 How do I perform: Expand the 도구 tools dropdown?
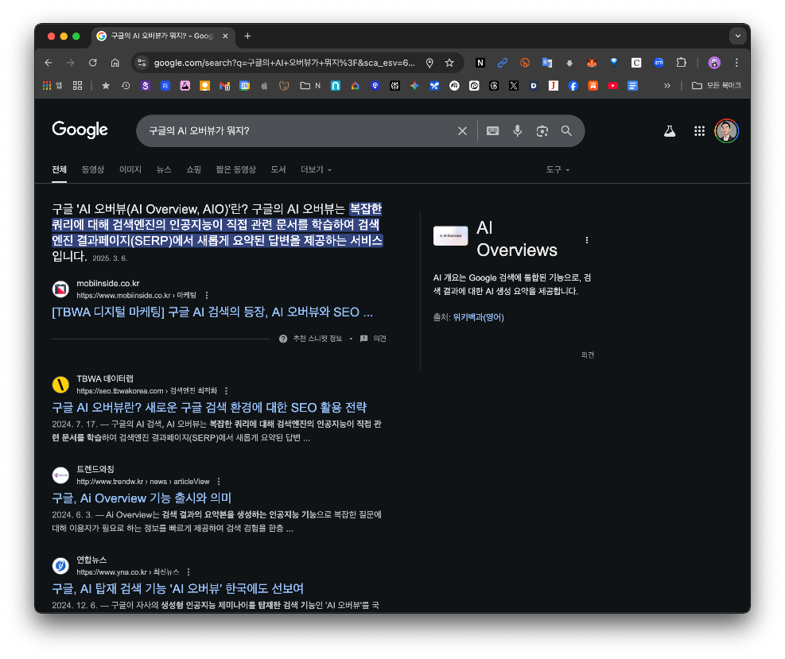558,169
